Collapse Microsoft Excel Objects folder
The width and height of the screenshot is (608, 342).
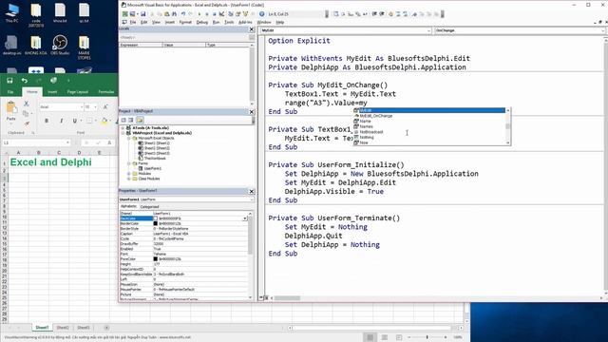[129, 138]
